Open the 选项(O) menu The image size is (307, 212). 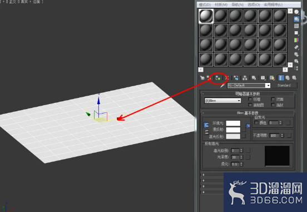coord(254,4)
